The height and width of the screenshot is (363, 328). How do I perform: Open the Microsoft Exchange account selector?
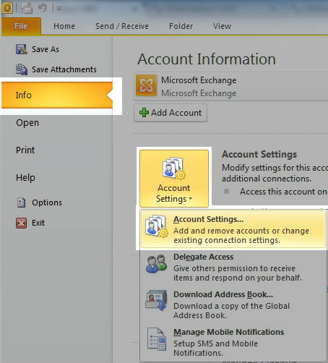pyautogui.click(x=231, y=86)
